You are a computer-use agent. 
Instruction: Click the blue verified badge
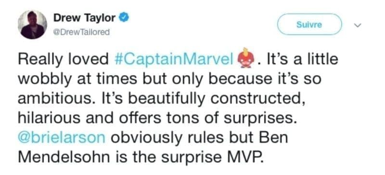(x=124, y=18)
